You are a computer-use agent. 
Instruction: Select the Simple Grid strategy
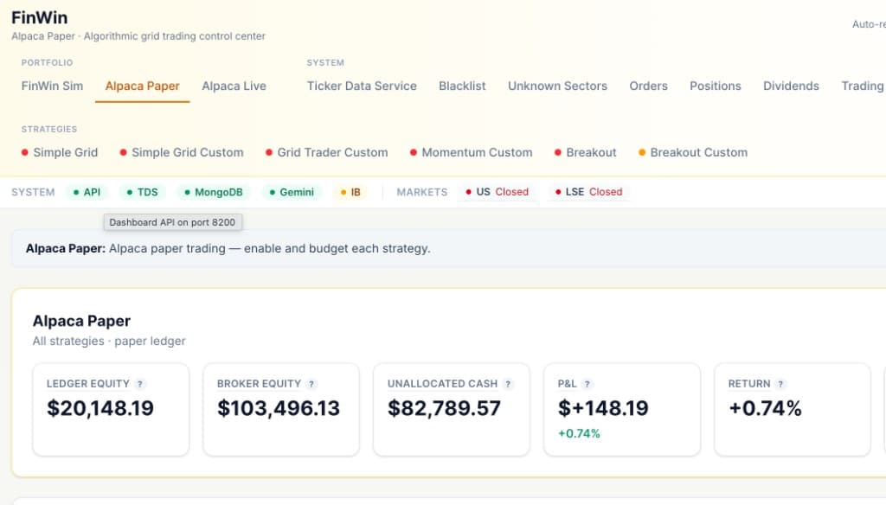(60, 152)
